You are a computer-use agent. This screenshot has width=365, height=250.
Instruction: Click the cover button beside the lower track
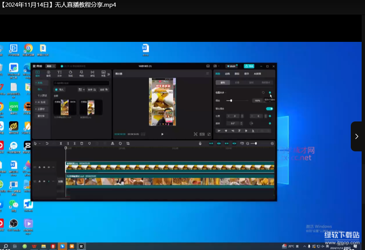coord(61,181)
